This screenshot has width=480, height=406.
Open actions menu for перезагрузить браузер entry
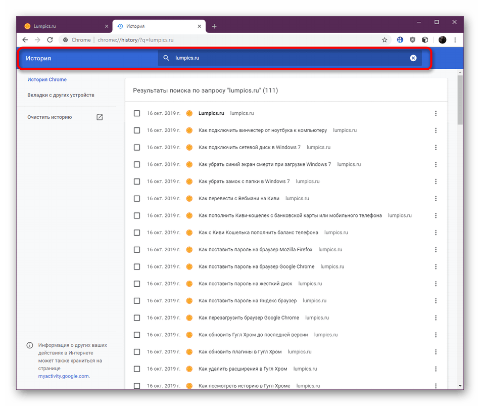coord(436,318)
